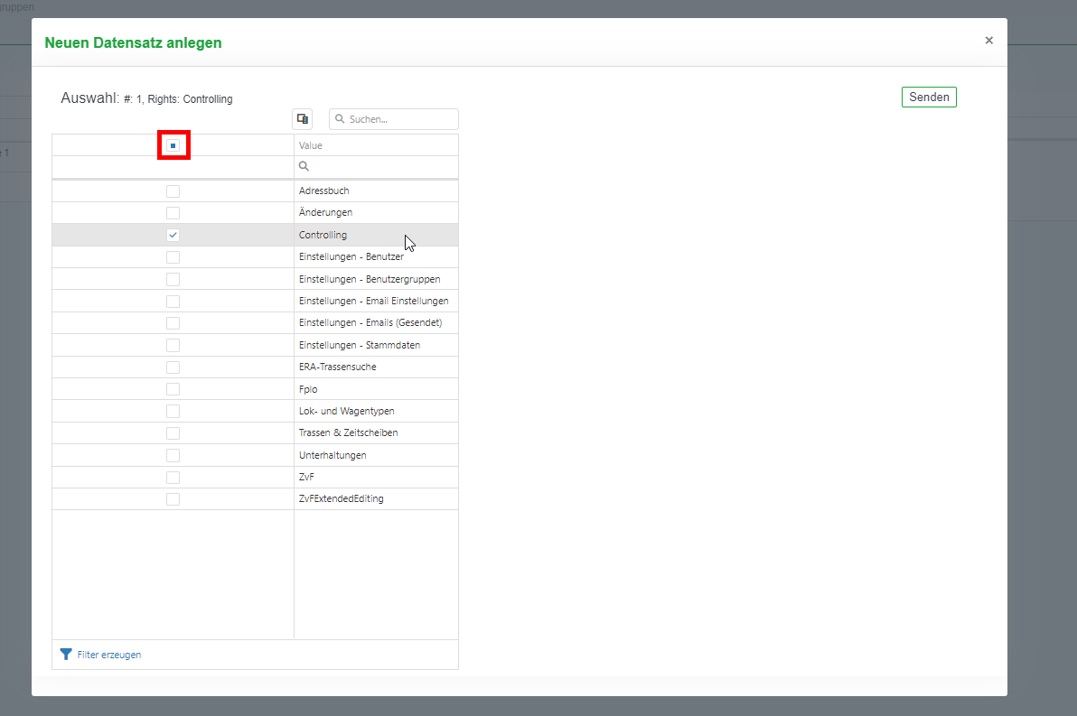Select the ERA-Trassensuche checkbox
This screenshot has height=716, width=1077.
[x=173, y=367]
